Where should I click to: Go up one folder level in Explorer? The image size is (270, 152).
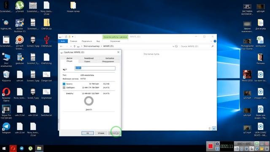[74, 46]
